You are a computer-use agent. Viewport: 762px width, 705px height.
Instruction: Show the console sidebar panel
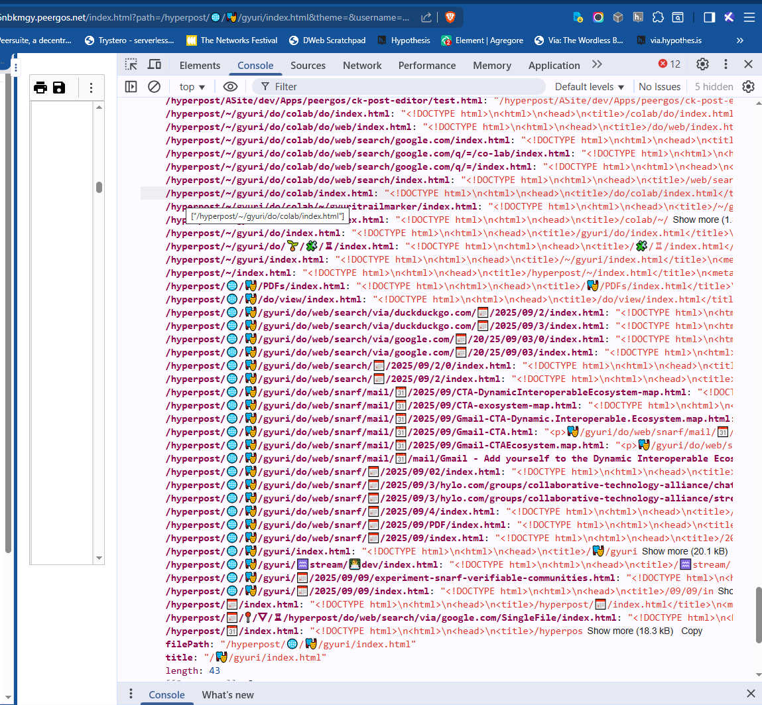click(131, 87)
